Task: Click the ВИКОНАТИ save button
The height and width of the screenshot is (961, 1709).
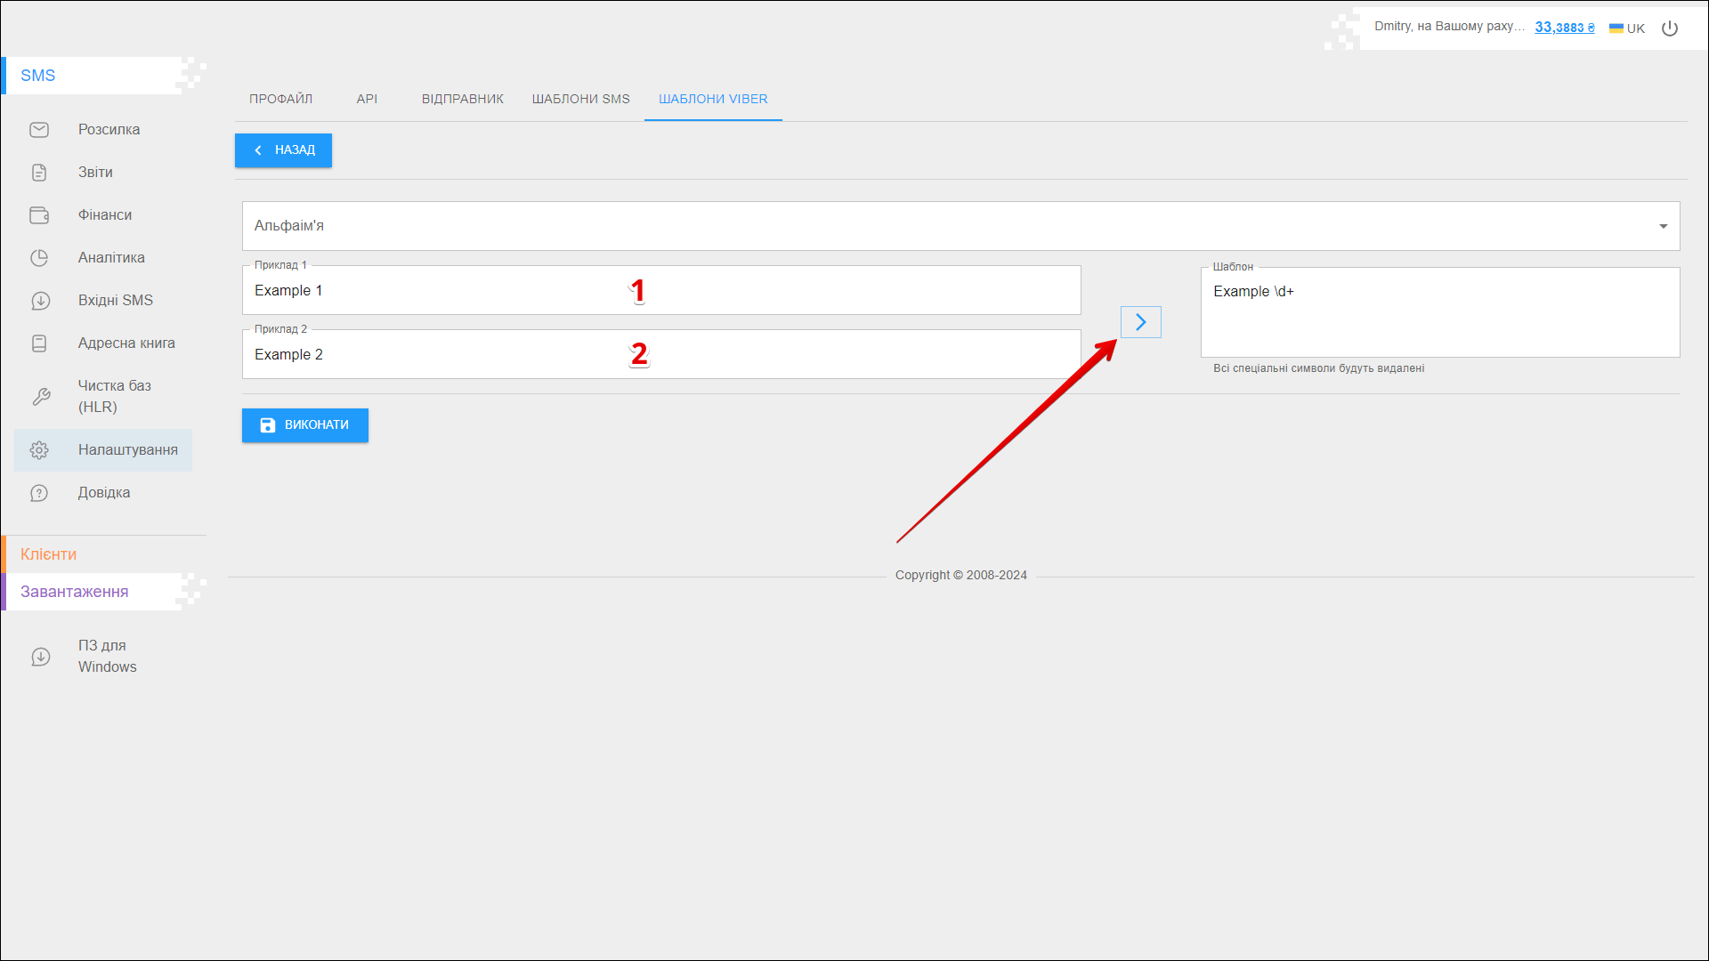Action: click(x=305, y=425)
